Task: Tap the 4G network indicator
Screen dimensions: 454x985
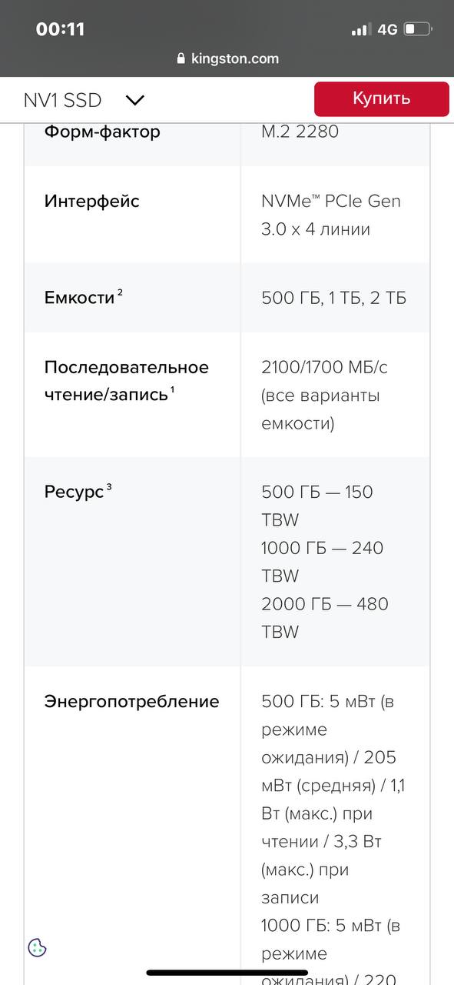Action: [x=387, y=30]
